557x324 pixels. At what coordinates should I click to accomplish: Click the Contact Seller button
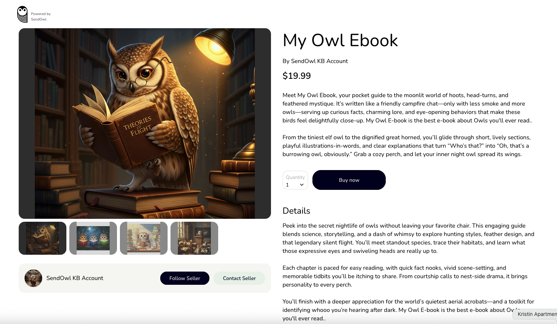(239, 278)
